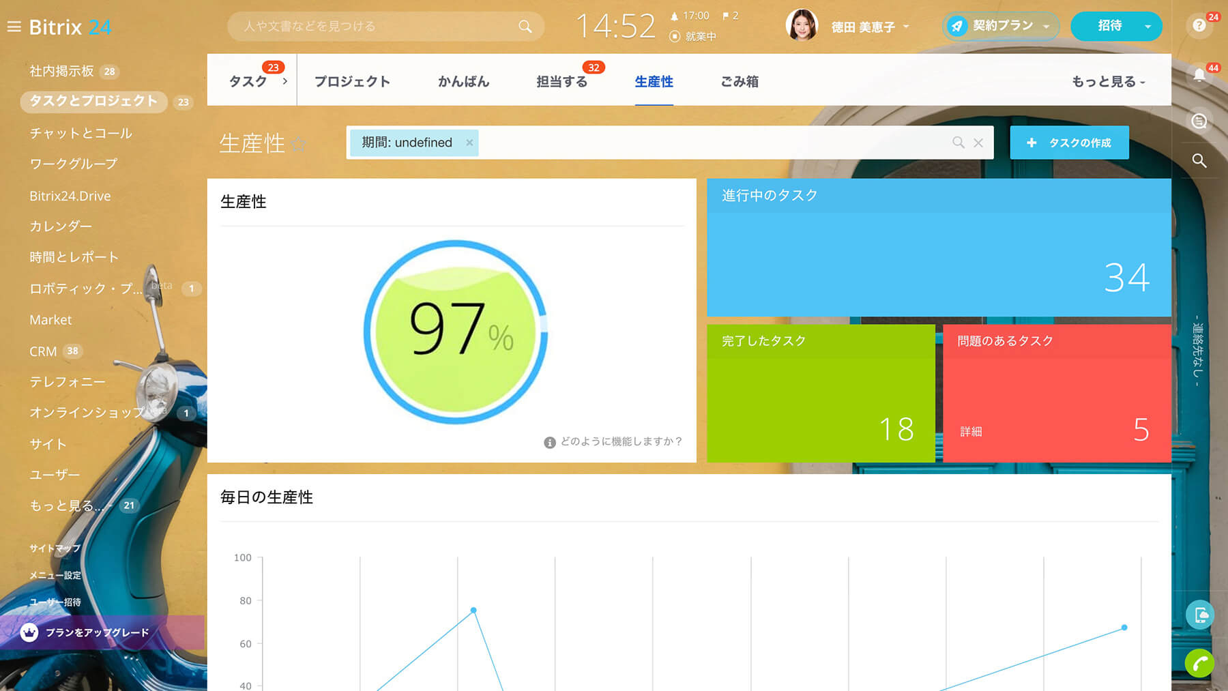Screen dimensions: 1228x691
Task: Open 時間とレポート in sidebar
Action: 74,257
